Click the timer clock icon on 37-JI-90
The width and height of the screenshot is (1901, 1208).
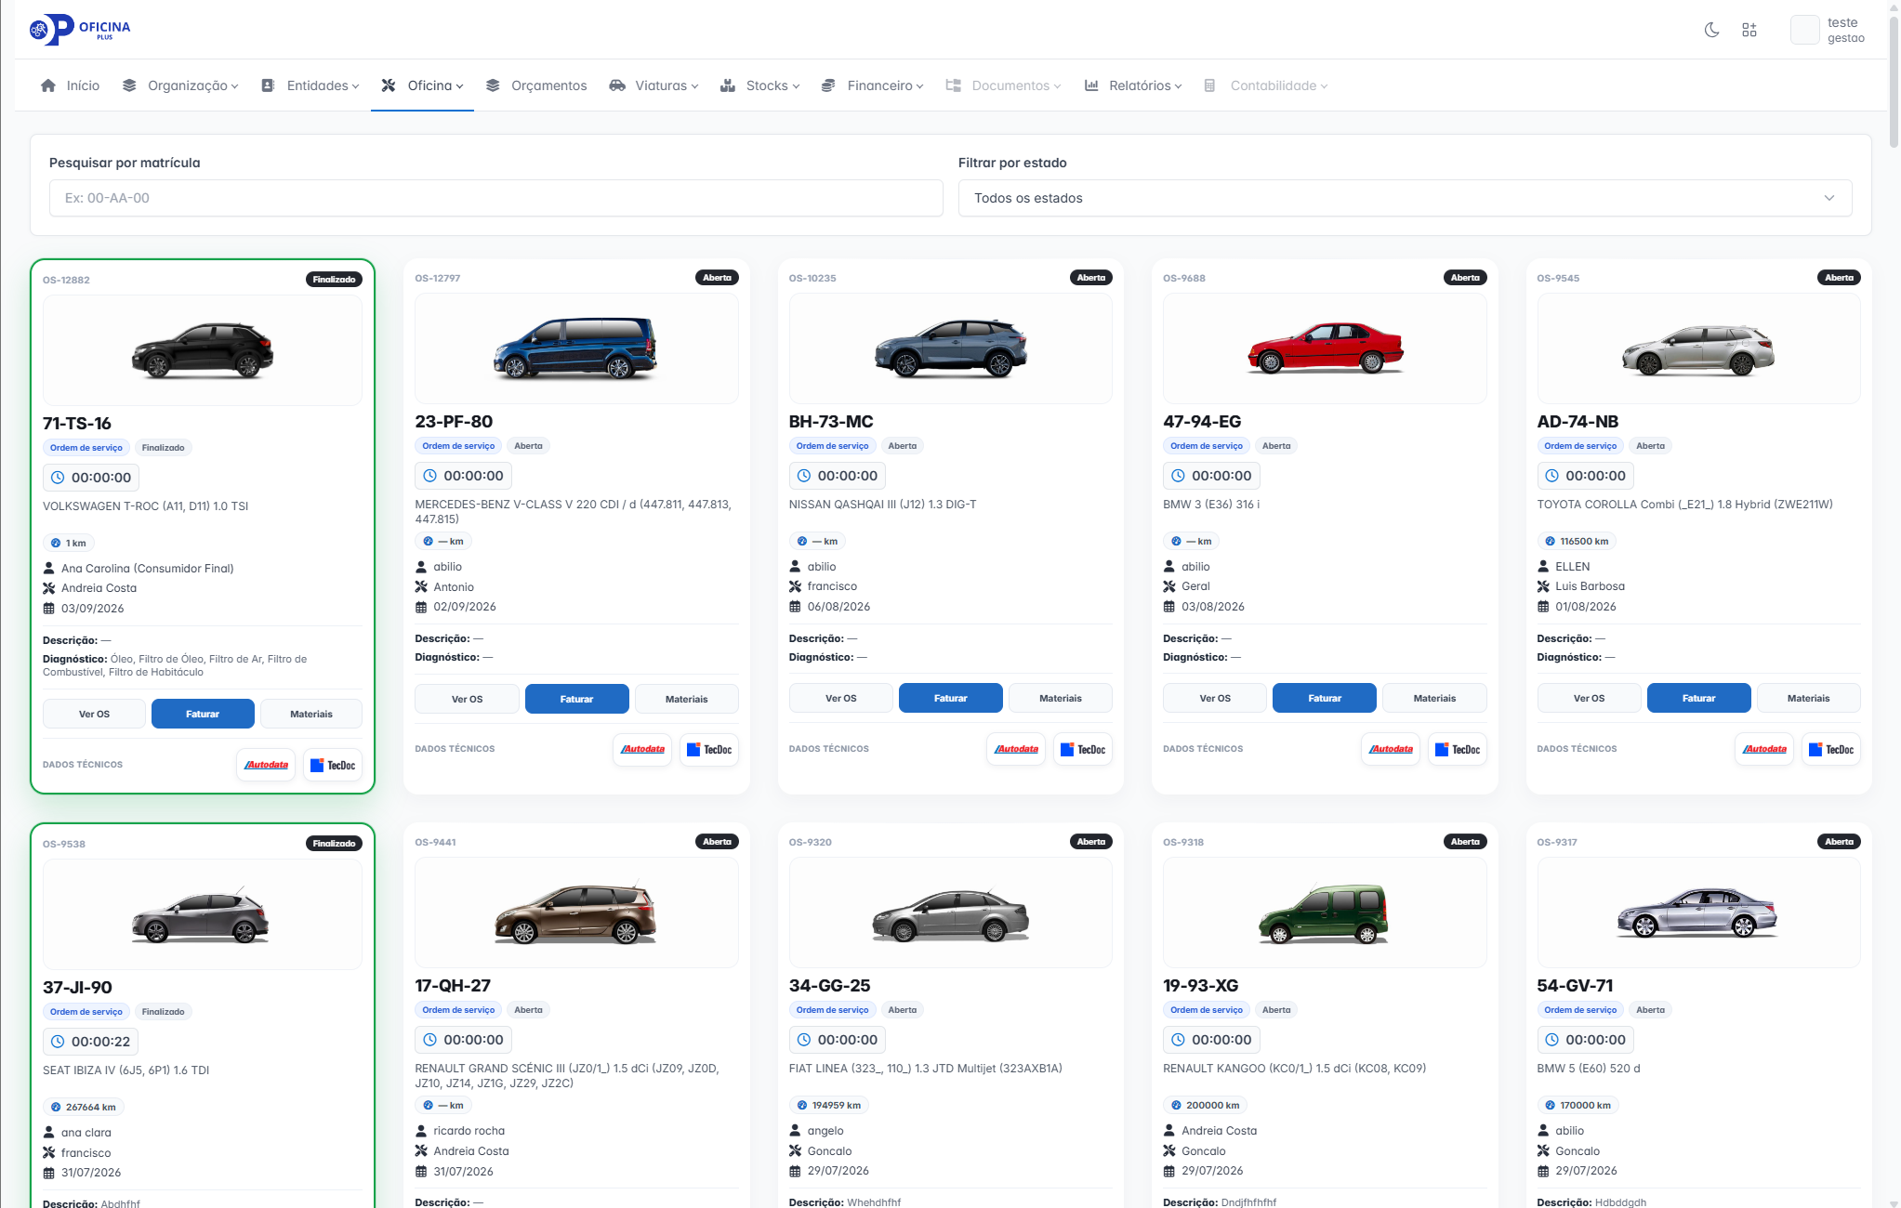pos(58,1042)
